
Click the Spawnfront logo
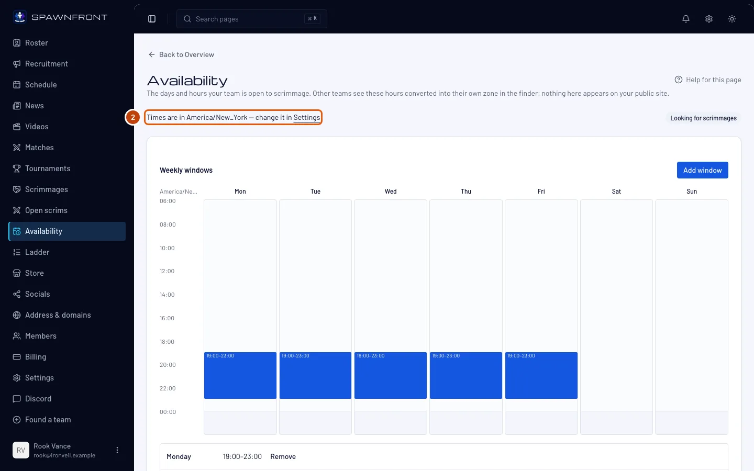(x=60, y=17)
